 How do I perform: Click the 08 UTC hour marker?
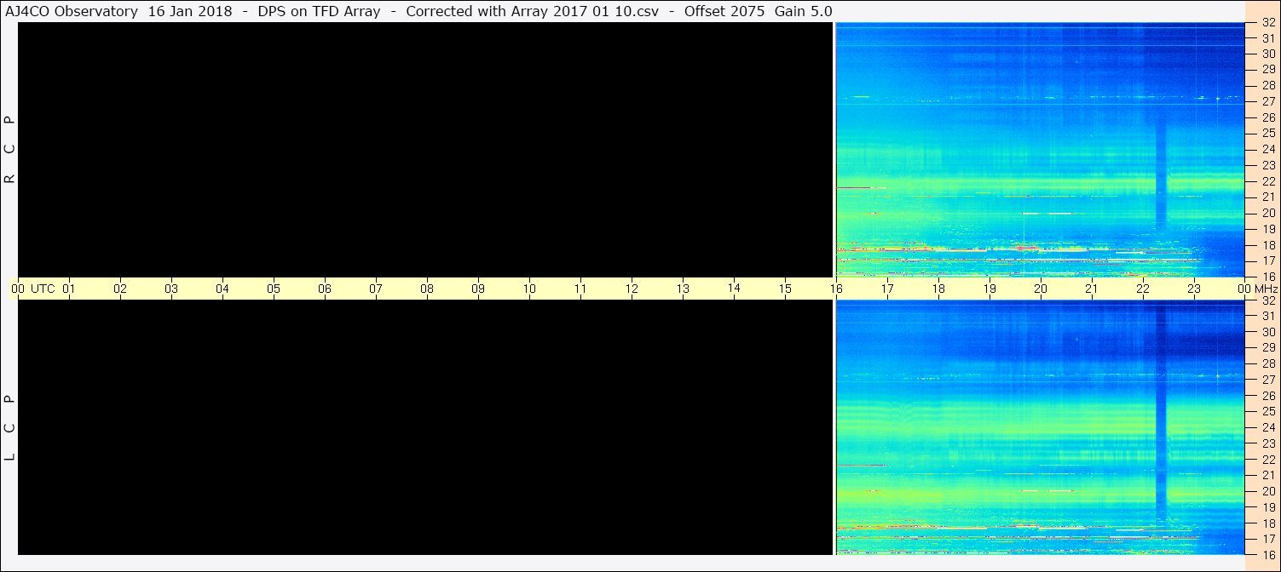[x=427, y=289]
